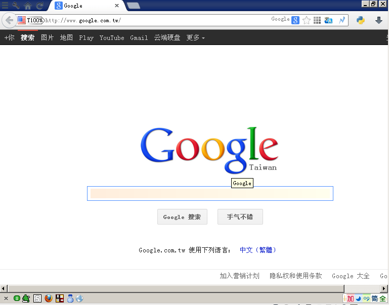Click the home icon in title bar
Image resolution: width=389 pixels, height=305 pixels.
(28, 6)
